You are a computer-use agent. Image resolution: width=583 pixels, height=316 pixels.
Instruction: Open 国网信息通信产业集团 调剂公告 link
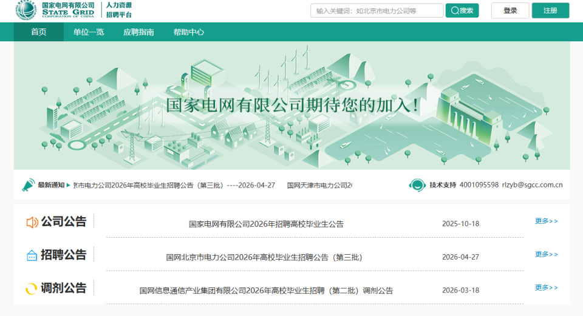click(266, 291)
